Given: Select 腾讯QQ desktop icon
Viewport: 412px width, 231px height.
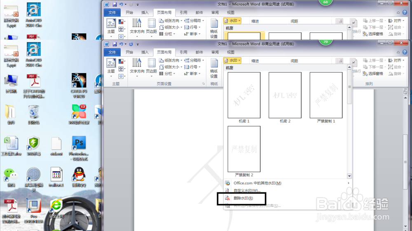Looking at the screenshot, I should tap(79, 177).
